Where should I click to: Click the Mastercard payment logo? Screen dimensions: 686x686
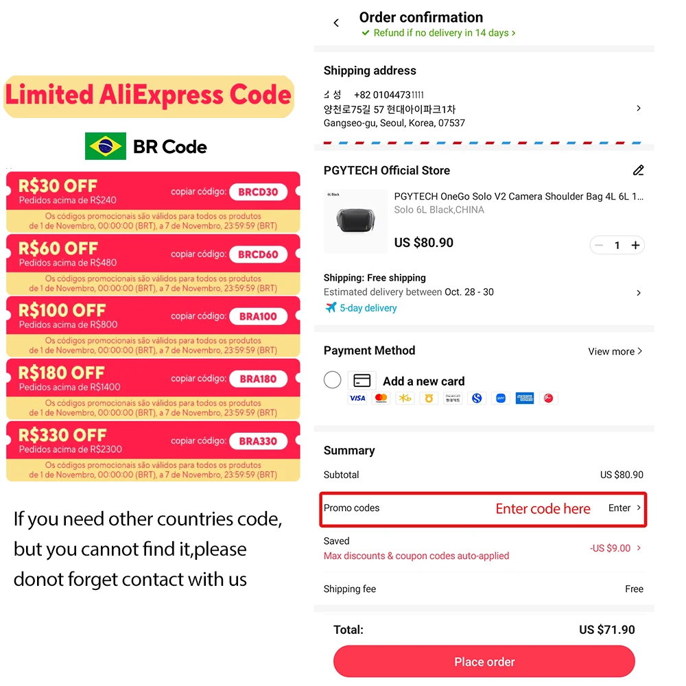coord(381,398)
